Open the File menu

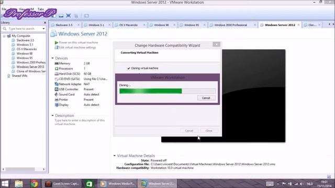[4, 9]
